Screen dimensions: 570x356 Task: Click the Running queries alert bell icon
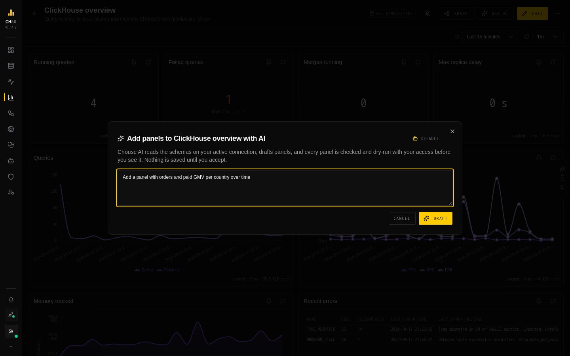click(134, 62)
